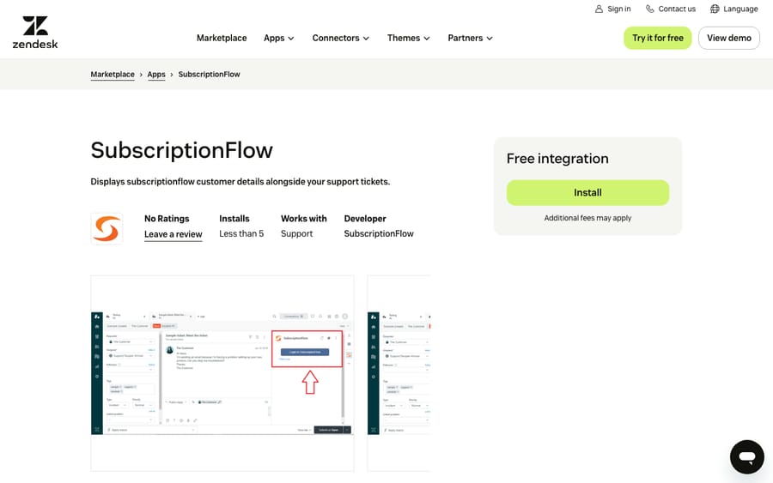The width and height of the screenshot is (773, 483).
Task: Click the SubscriptionFlow page heading
Action: (x=181, y=150)
